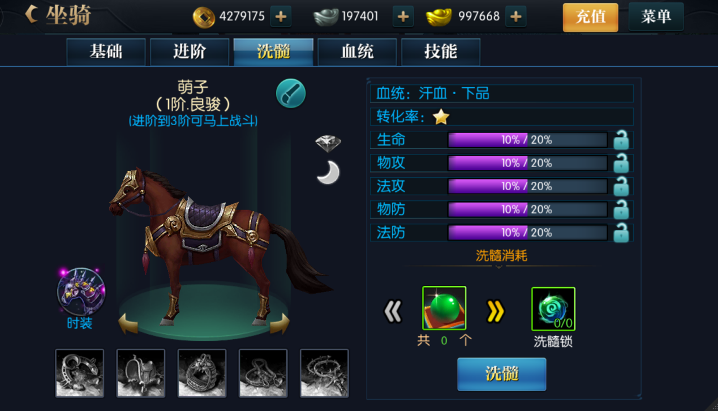Tap the diamond icon near the horse
Viewport: 718px width, 411px height.
pos(328,143)
